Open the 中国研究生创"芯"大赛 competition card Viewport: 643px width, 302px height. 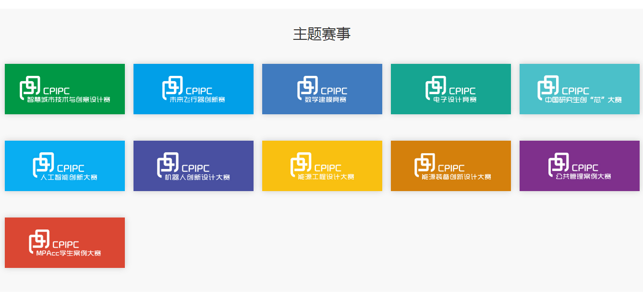click(x=579, y=89)
